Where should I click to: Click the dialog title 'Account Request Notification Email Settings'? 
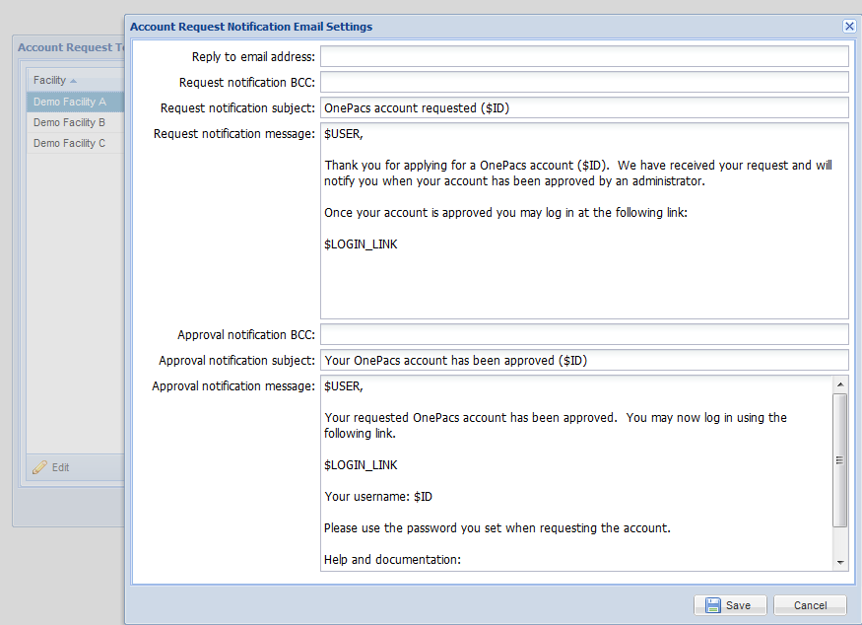(251, 27)
